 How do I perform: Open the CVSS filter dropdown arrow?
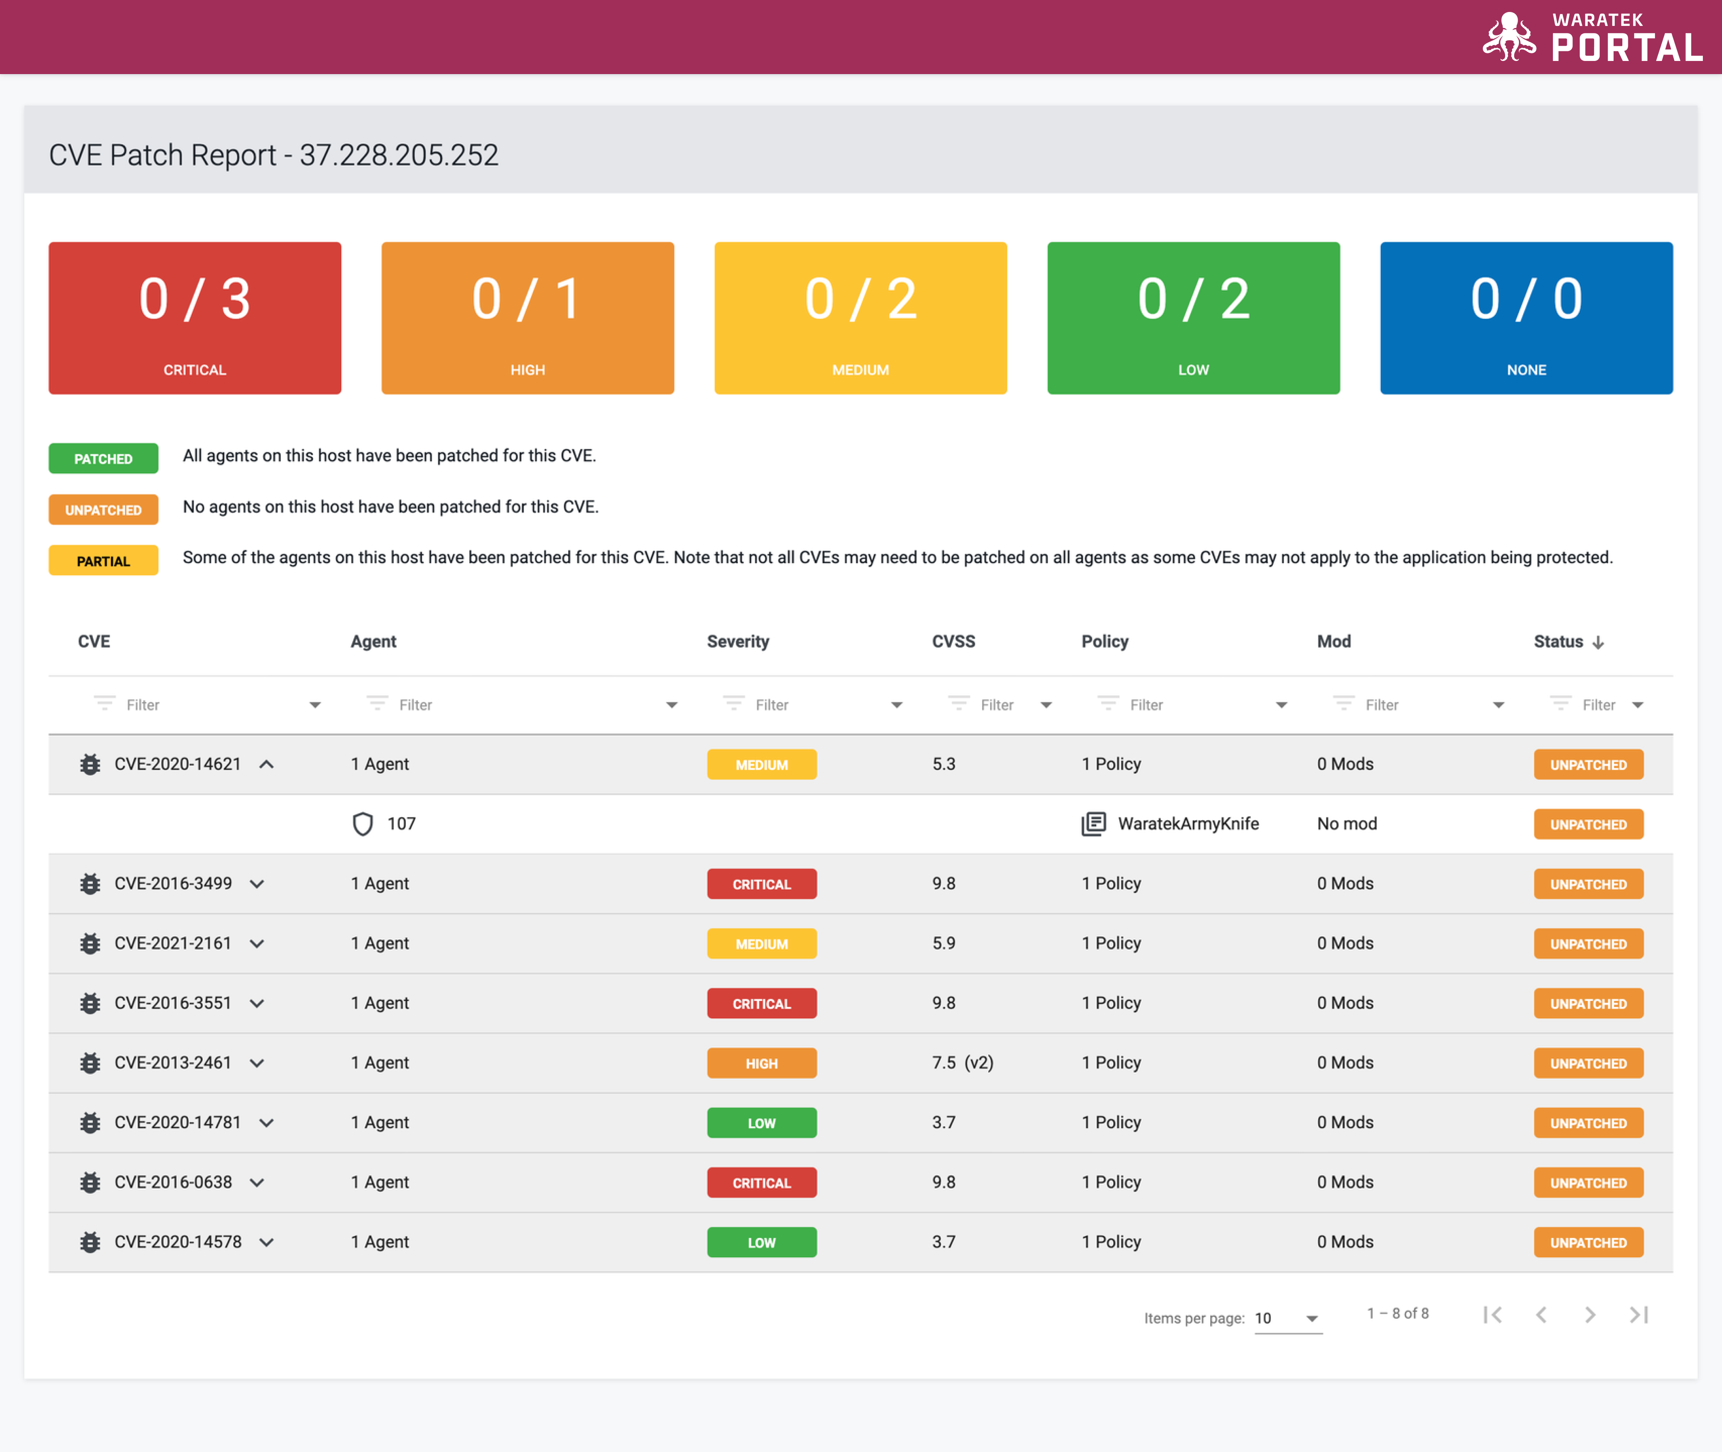(x=1046, y=705)
